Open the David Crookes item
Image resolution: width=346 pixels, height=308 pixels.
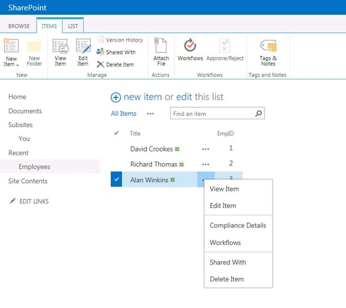pos(151,149)
